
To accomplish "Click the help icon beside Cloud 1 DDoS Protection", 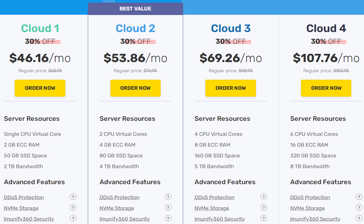I will point(73,197).
